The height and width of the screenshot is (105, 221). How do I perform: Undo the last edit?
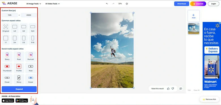(x=107, y=4)
